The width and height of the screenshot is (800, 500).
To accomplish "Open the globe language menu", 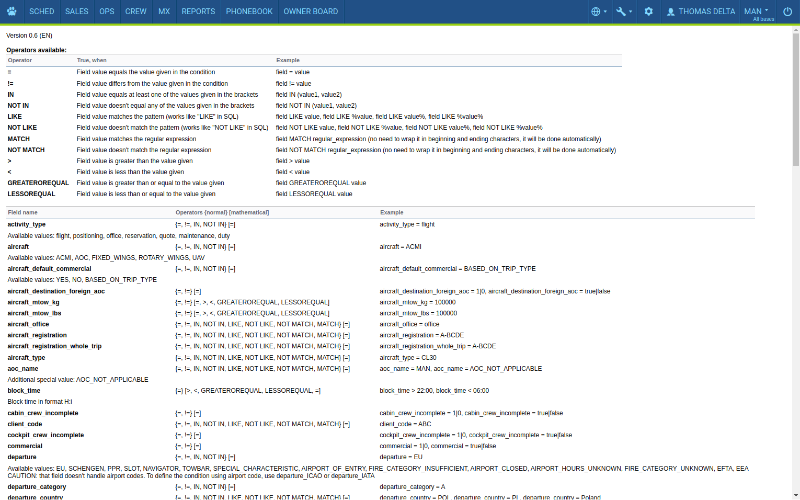I will pyautogui.click(x=596, y=12).
